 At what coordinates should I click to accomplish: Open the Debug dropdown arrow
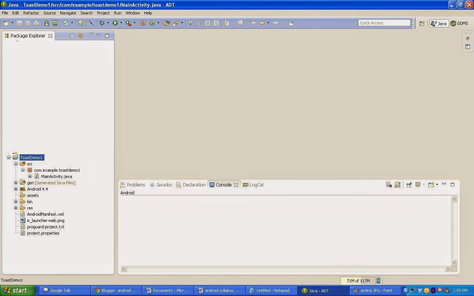(x=108, y=23)
